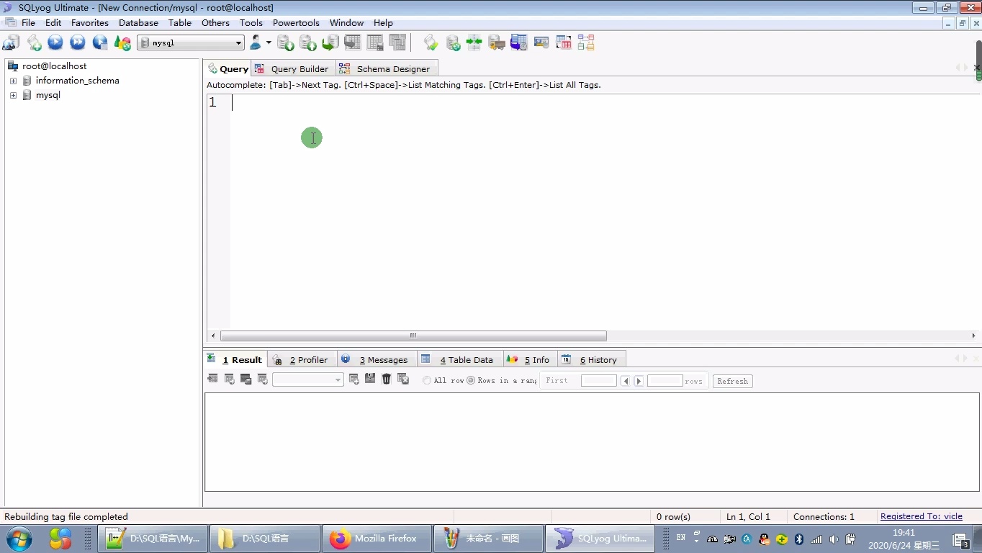
Task: Open the mysql database dropdown
Action: point(238,43)
